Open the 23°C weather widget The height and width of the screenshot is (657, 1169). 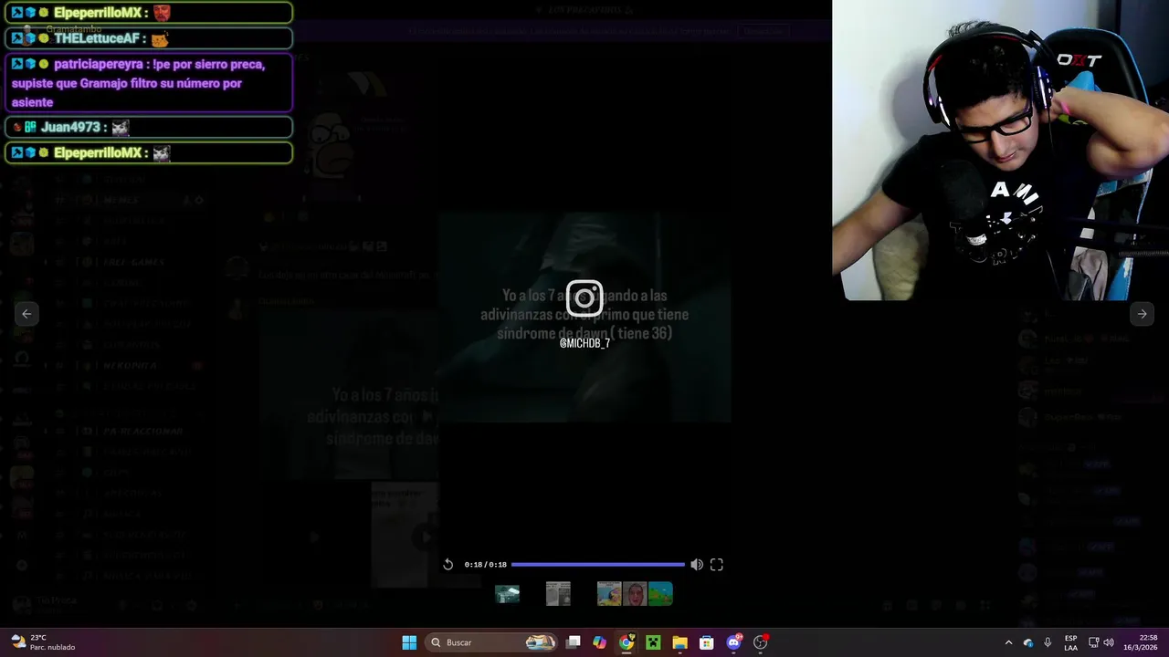coord(43,642)
